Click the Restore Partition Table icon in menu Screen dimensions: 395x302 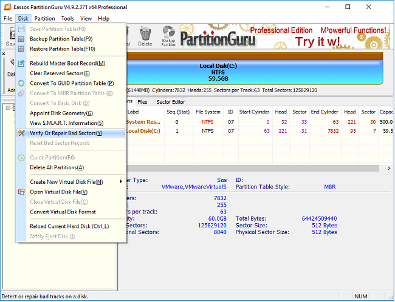(21, 49)
